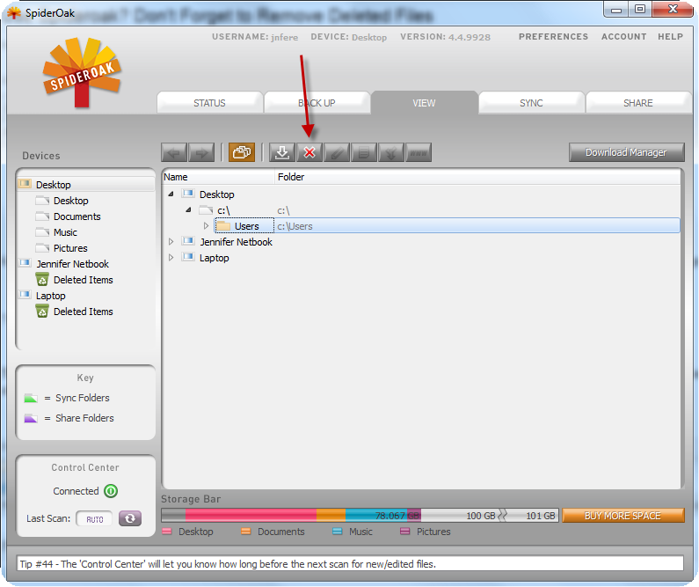Click the Desktop legend color swatch
The image size is (699, 587).
coord(167,532)
